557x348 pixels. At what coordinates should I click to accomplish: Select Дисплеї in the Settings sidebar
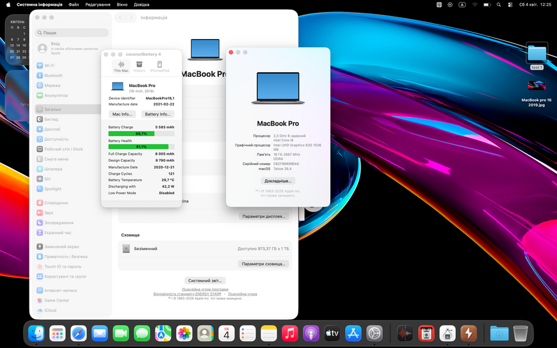69,129
